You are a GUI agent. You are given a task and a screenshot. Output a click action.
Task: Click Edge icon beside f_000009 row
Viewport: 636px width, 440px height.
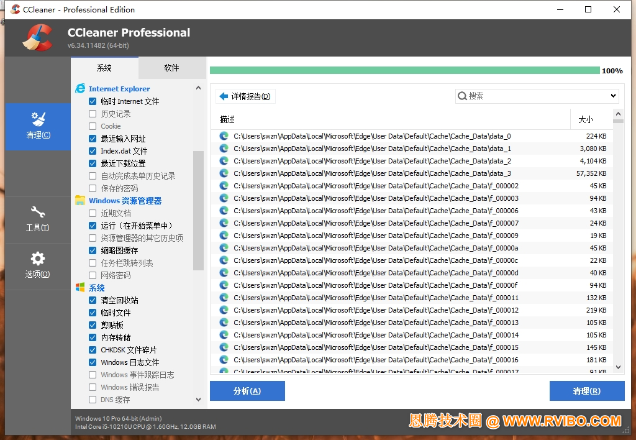(224, 236)
